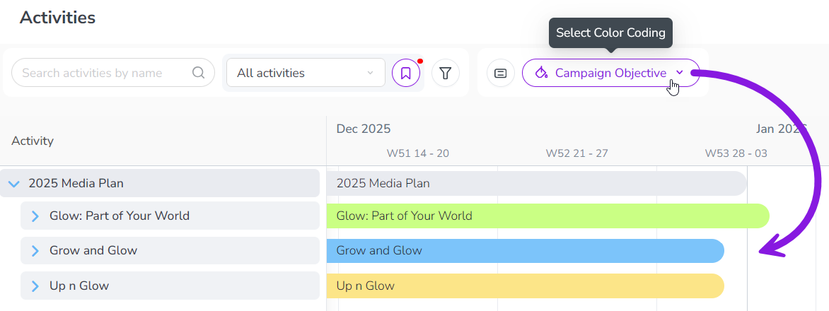829x311 pixels.
Task: Click the Activity column header
Action: [33, 141]
